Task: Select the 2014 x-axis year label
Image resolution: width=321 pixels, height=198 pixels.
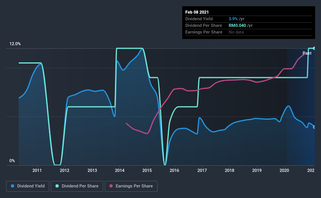Action: [120, 170]
